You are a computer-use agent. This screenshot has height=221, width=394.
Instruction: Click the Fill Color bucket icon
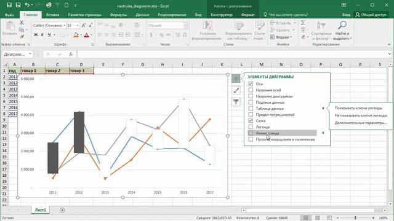(76, 35)
